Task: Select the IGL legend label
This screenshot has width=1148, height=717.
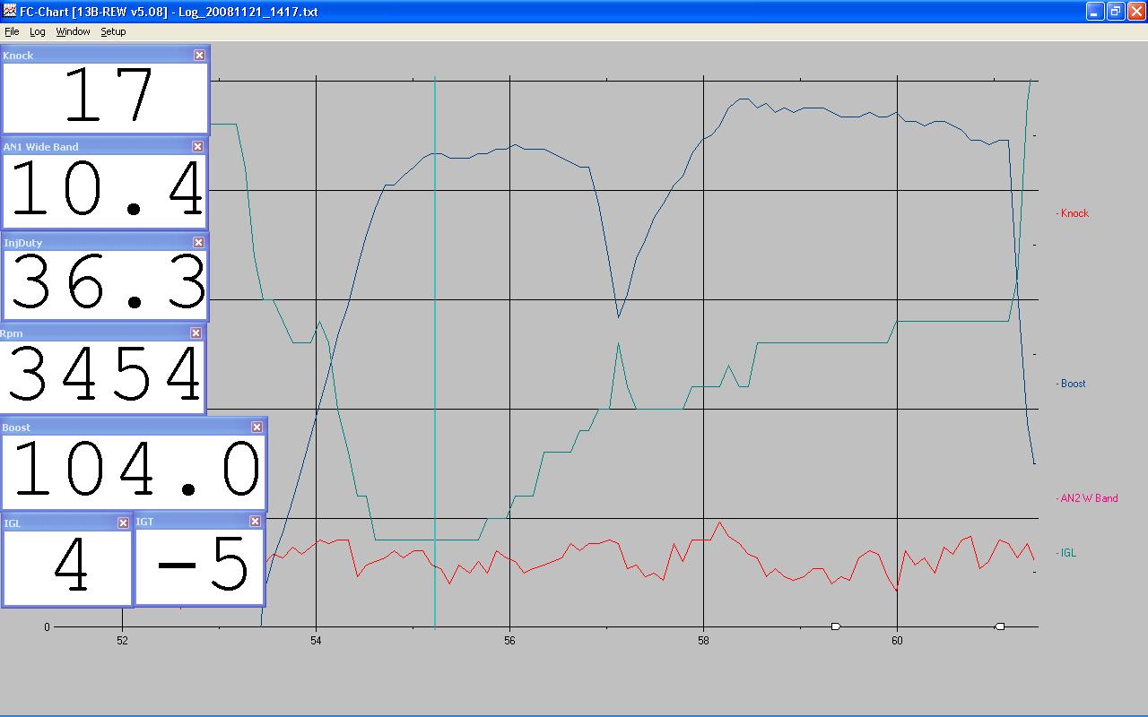Action: [x=1066, y=553]
